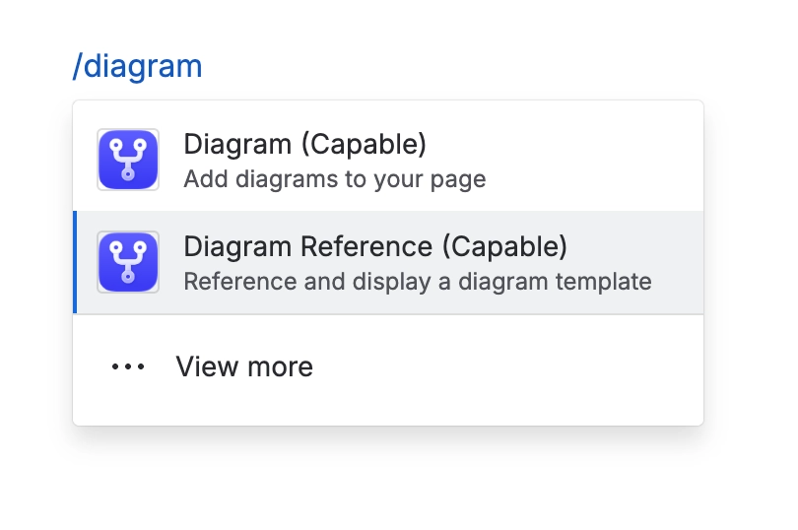
Task: Click "Reference and display a diagram template" text
Action: 417,282
